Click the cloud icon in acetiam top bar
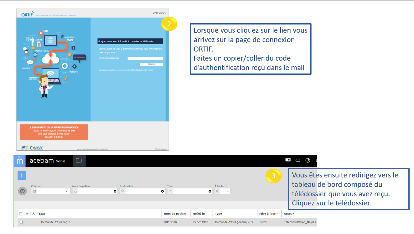 coord(298,161)
